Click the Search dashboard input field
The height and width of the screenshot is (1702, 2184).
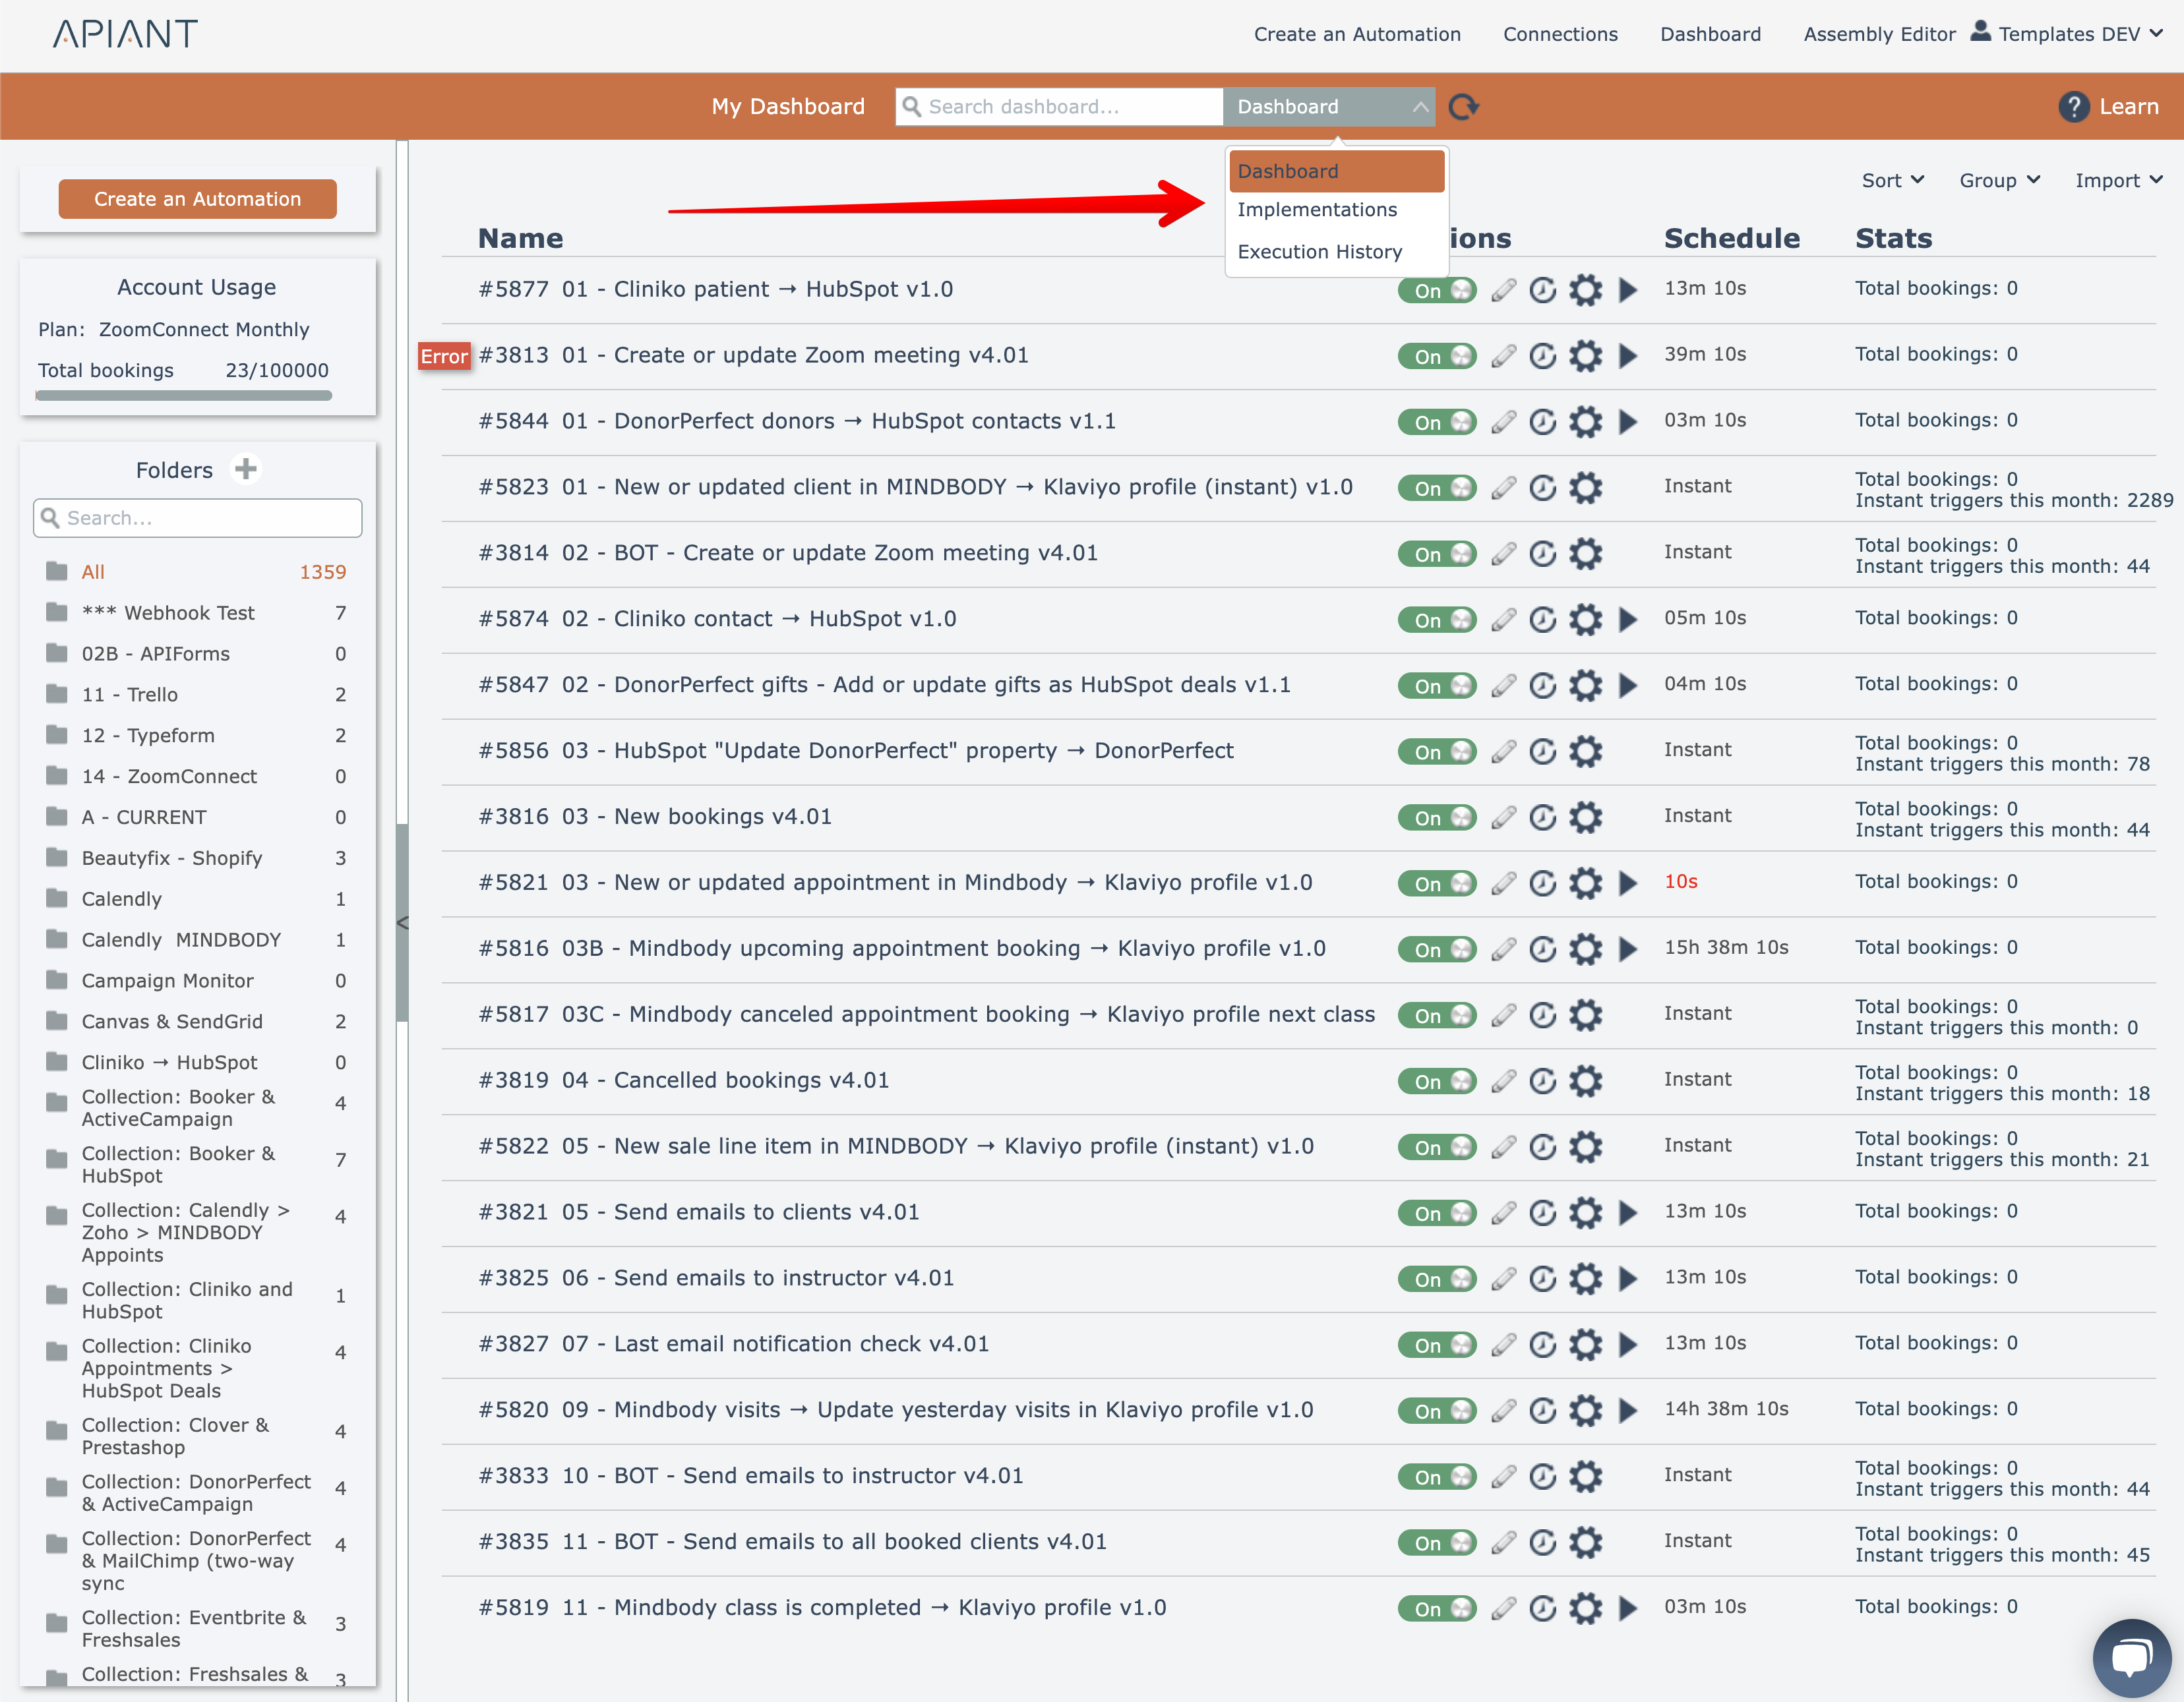point(1060,107)
